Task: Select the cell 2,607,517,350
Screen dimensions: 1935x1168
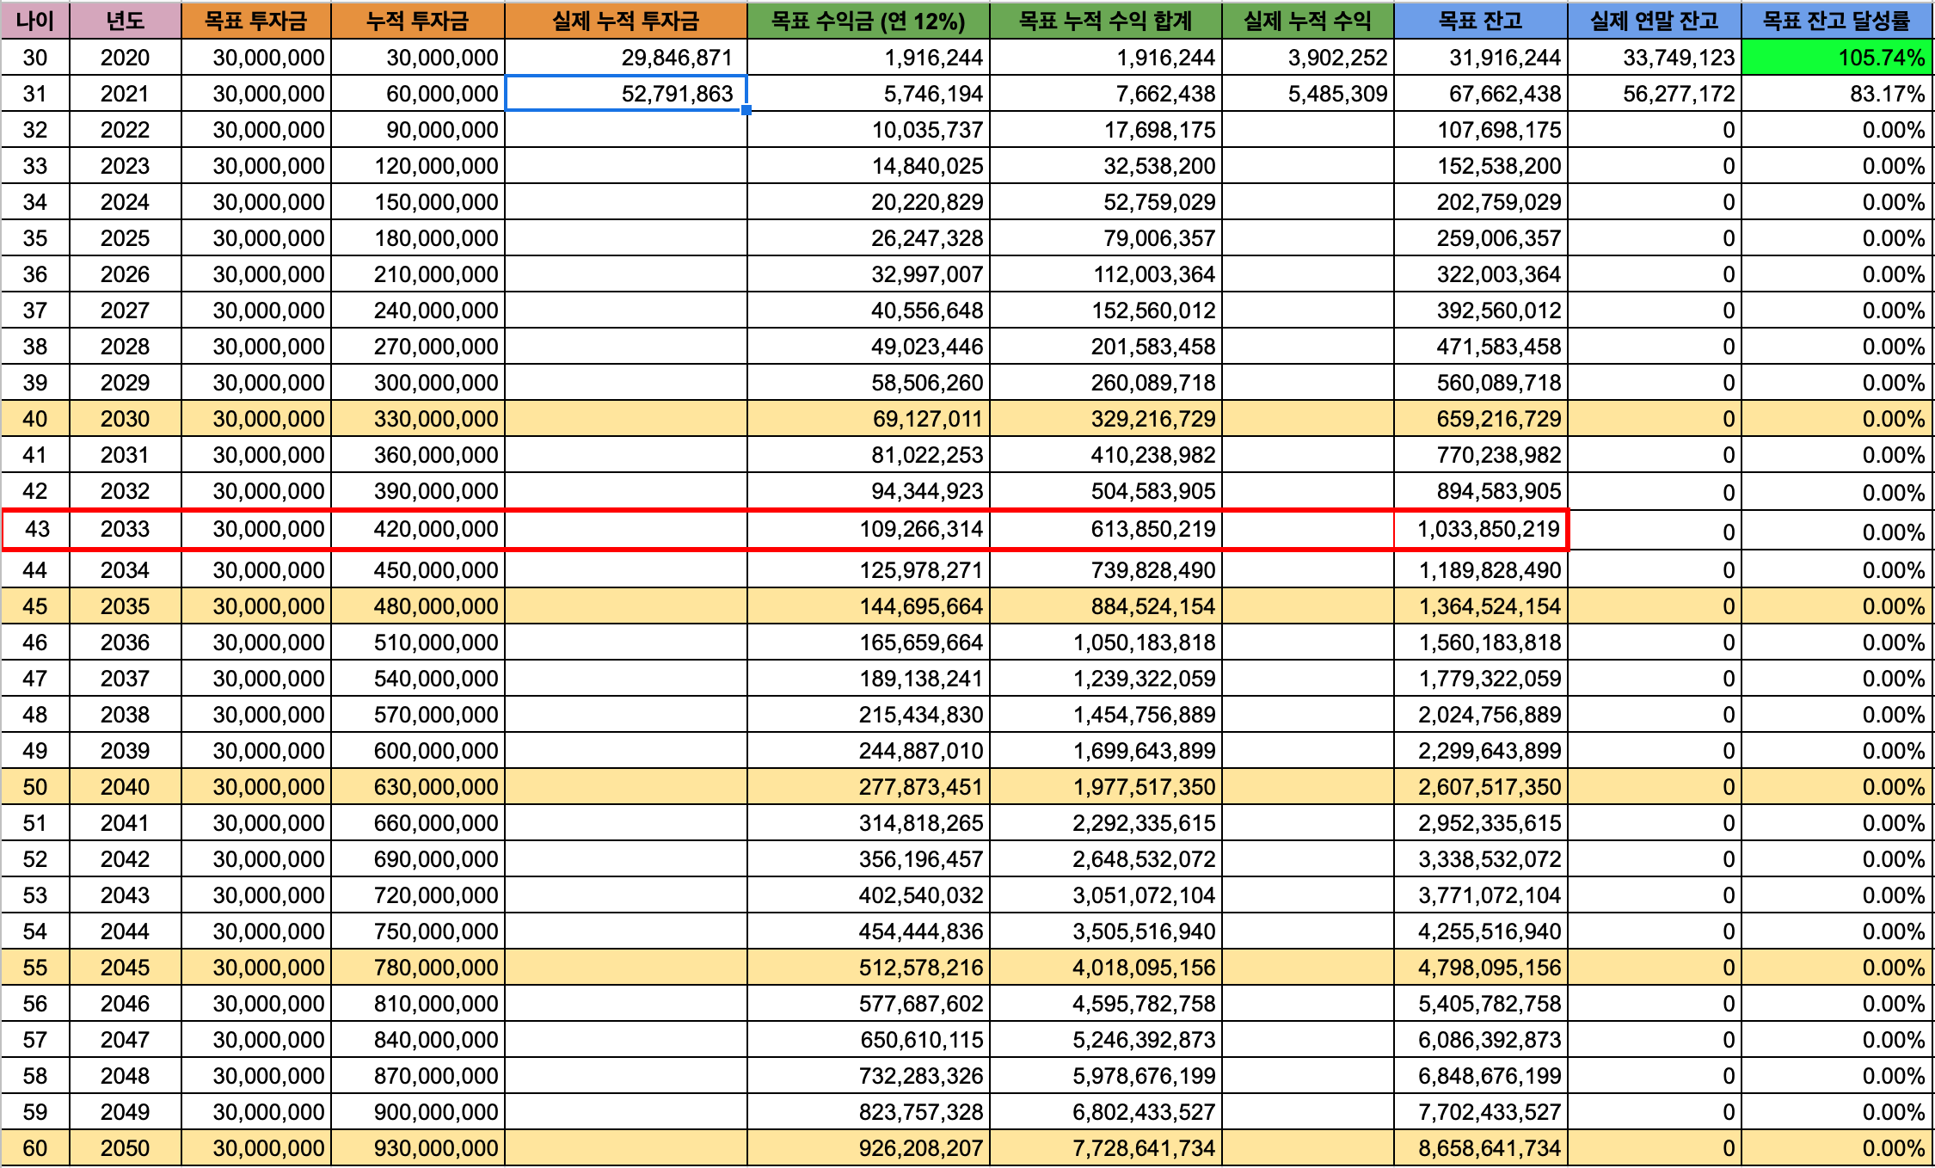Action: (x=1481, y=787)
